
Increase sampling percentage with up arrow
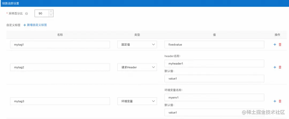click(x=51, y=11)
